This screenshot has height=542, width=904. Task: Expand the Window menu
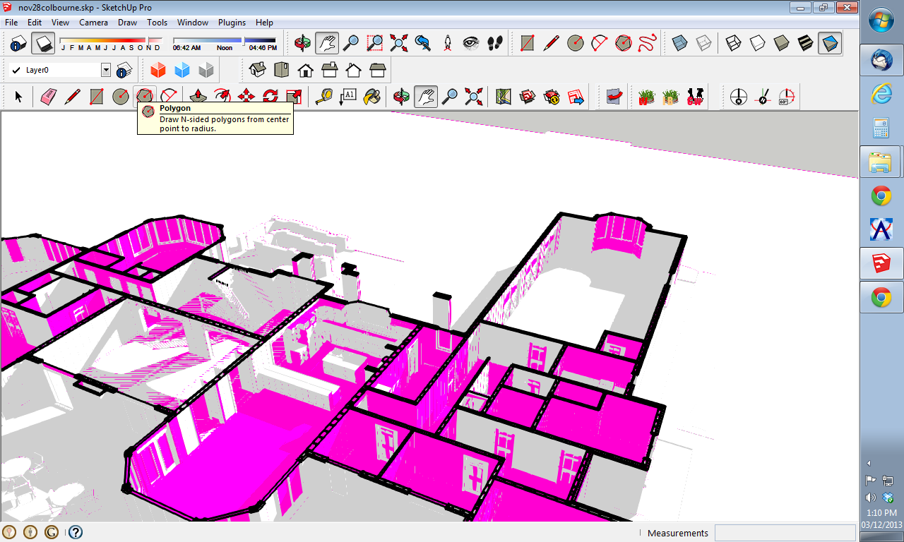point(192,23)
